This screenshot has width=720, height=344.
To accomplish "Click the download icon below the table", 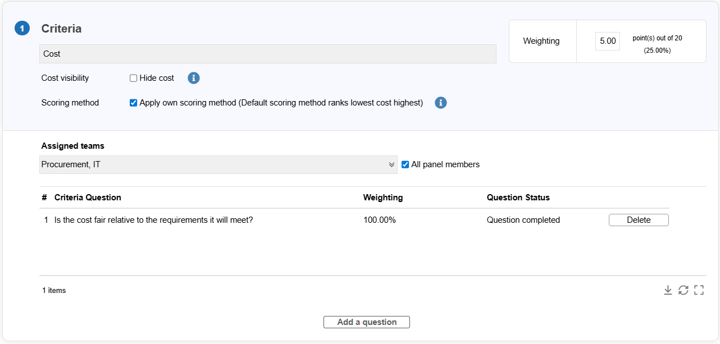I will coord(668,290).
